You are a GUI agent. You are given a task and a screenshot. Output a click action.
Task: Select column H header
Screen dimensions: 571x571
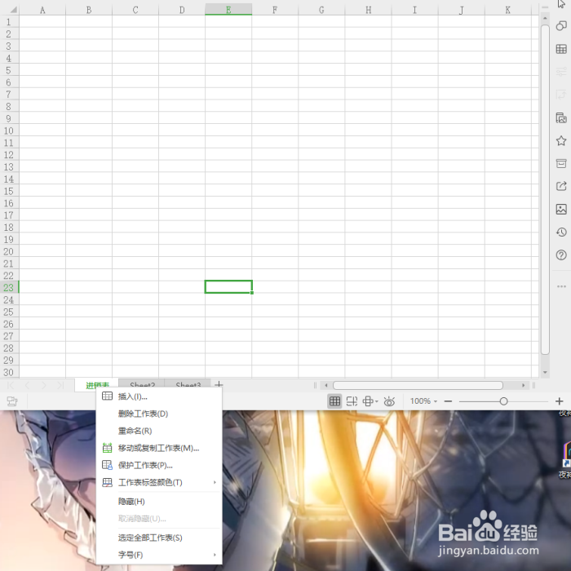click(368, 10)
